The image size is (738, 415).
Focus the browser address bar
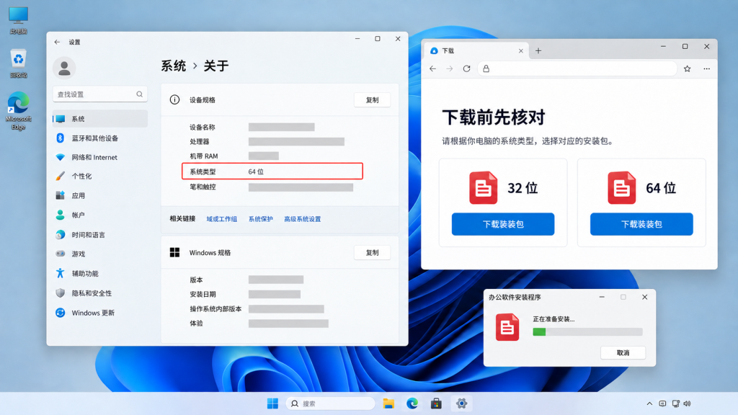pos(577,68)
